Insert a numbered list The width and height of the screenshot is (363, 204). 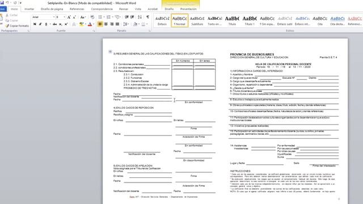click(108, 17)
